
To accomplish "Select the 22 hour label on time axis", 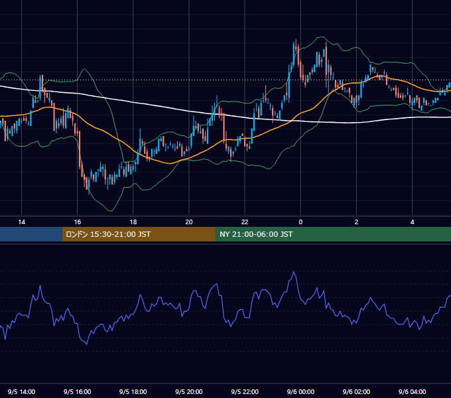I will click(245, 222).
